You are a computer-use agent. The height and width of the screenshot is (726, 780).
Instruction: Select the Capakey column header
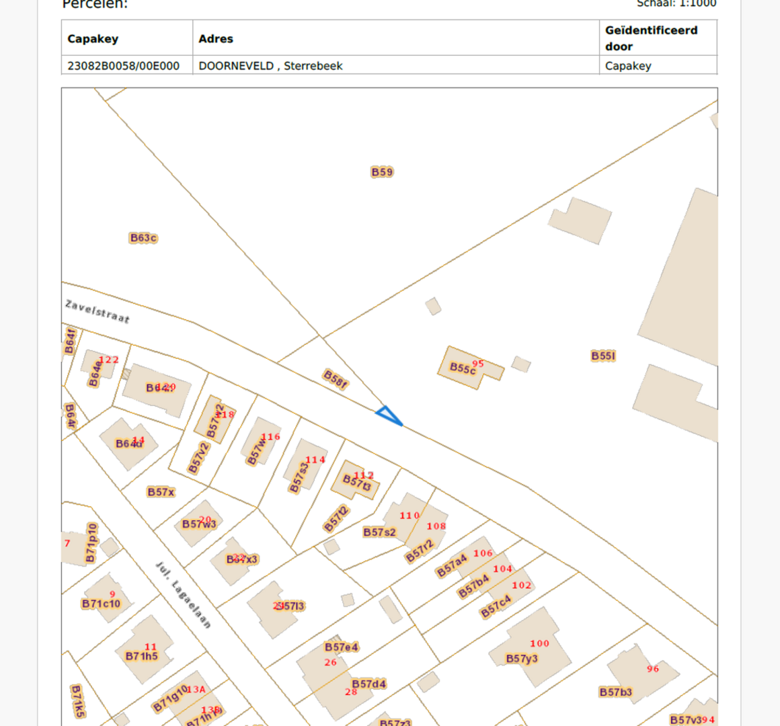point(93,38)
